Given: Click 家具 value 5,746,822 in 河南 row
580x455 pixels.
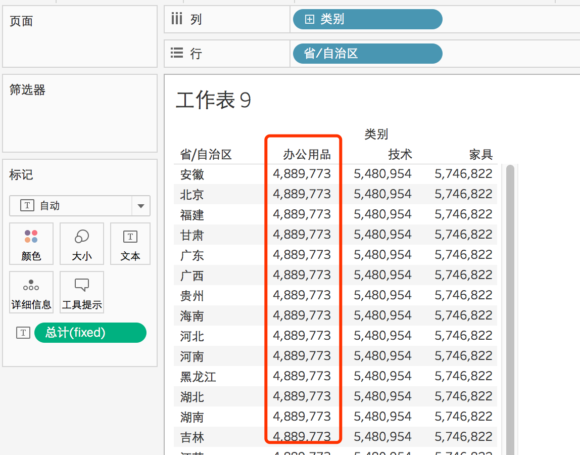Looking at the screenshot, I should coord(463,356).
